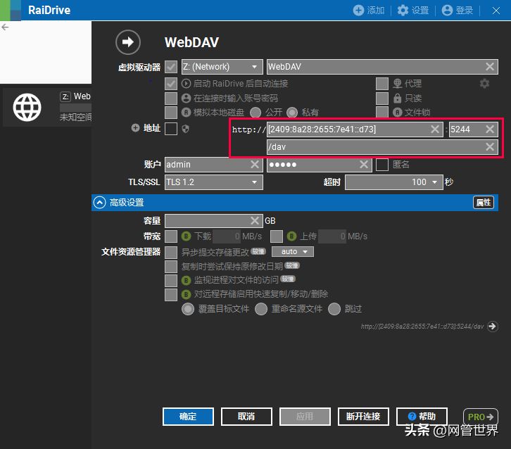Click the Apply (应用) button
The image size is (511, 449).
(x=305, y=417)
